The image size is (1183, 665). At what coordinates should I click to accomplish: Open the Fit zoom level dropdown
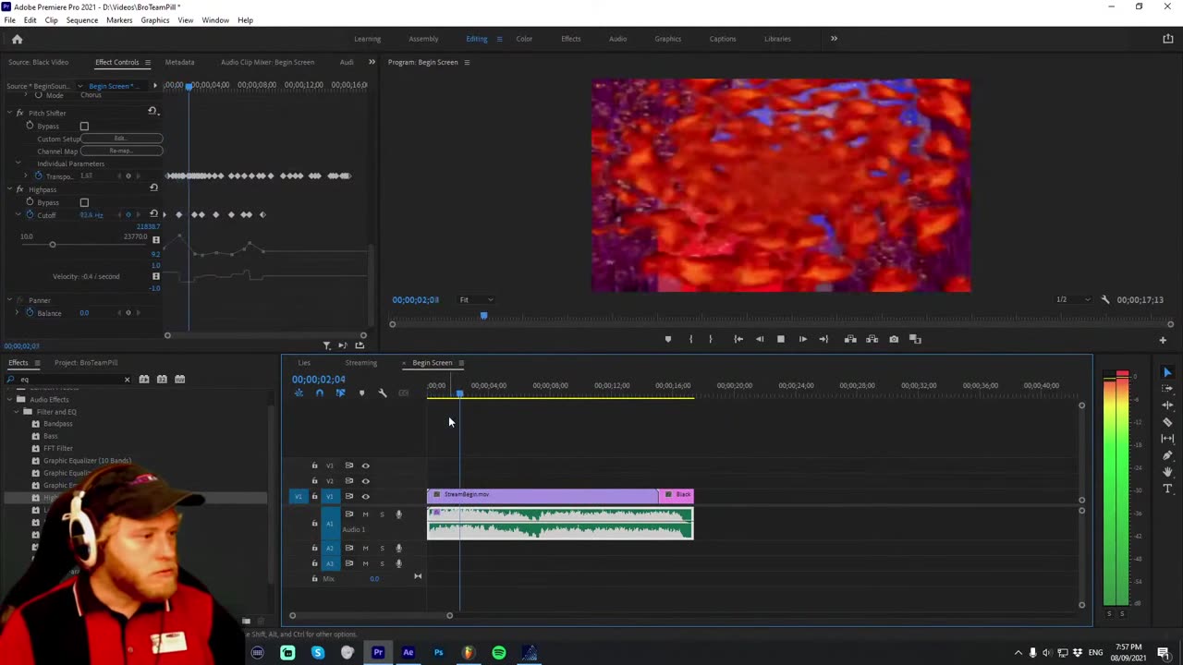pos(476,299)
